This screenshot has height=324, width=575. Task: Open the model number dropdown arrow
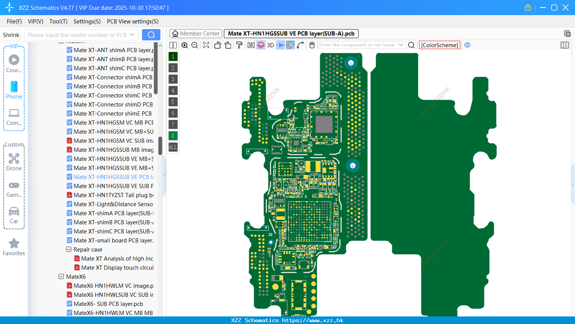point(132,35)
